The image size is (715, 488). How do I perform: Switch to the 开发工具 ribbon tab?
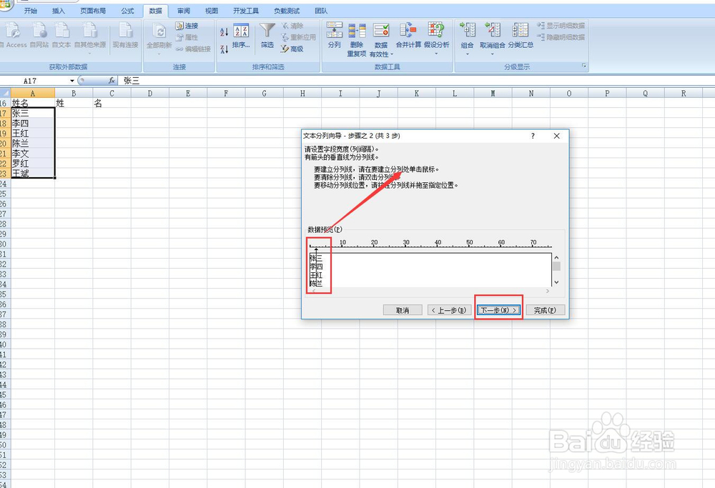[x=246, y=11]
